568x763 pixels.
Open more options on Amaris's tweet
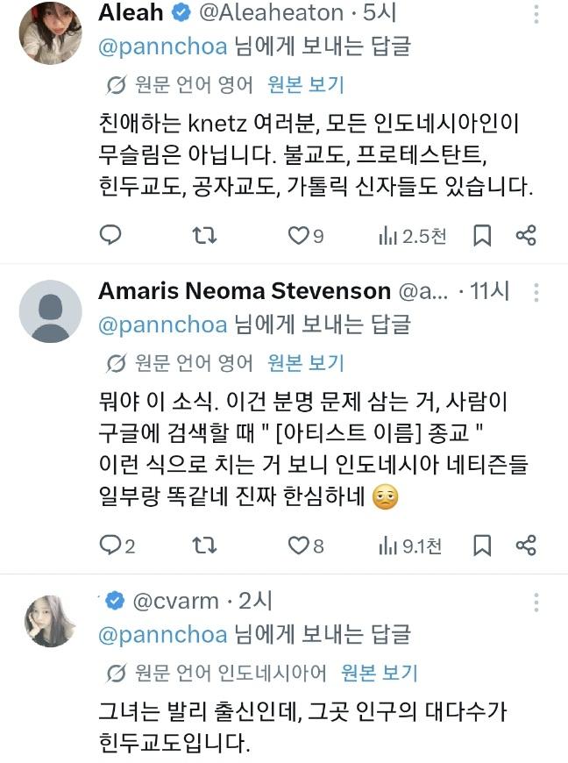click(536, 292)
